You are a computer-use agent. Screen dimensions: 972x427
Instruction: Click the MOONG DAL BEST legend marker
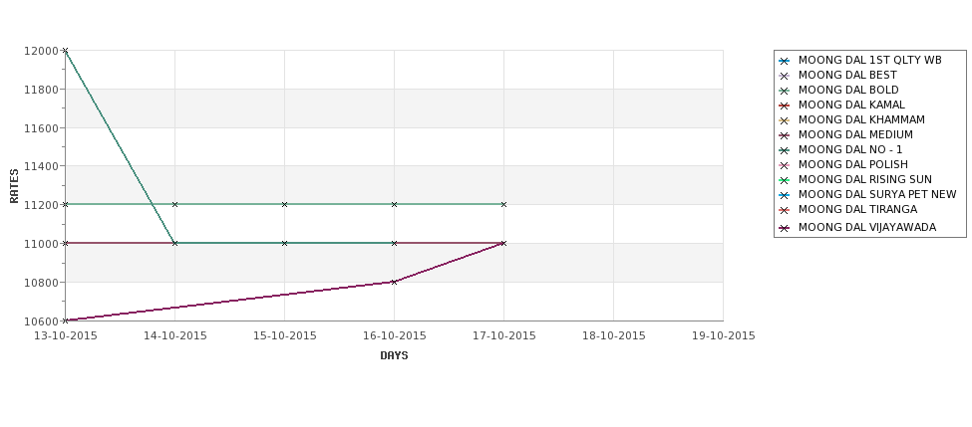785,76
